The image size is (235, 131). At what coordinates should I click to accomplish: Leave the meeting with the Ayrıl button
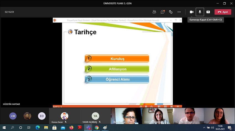tap(223, 12)
